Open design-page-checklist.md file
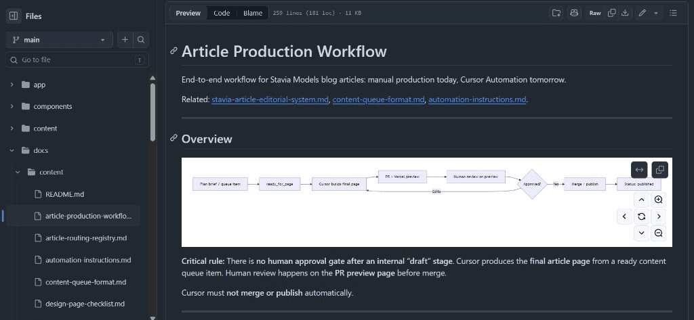 (x=85, y=304)
